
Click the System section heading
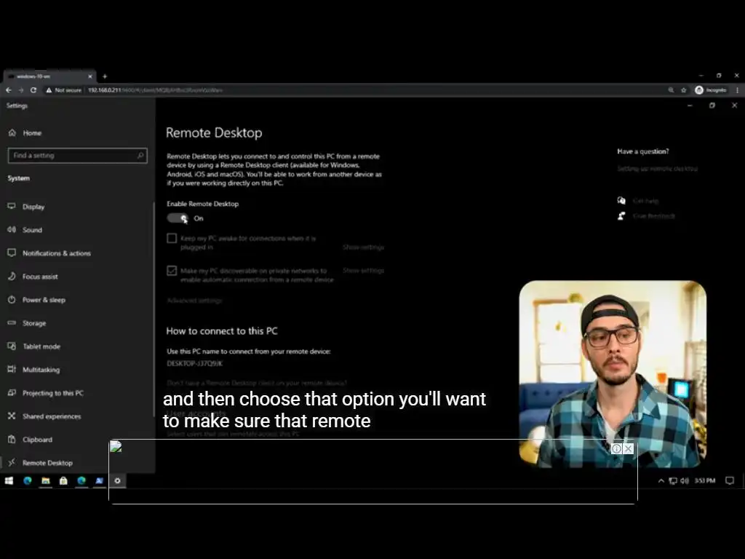(18, 178)
